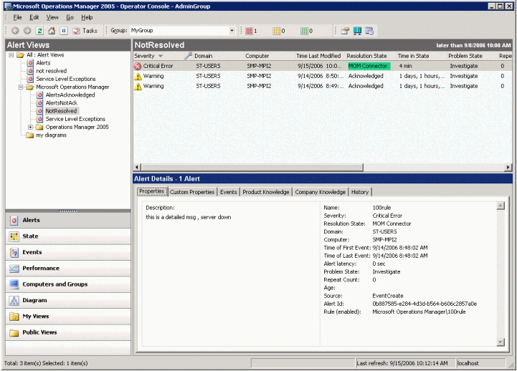This screenshot has height=371, width=517.
Task: Select 'my diagrams' folder in tree
Action: [51, 135]
